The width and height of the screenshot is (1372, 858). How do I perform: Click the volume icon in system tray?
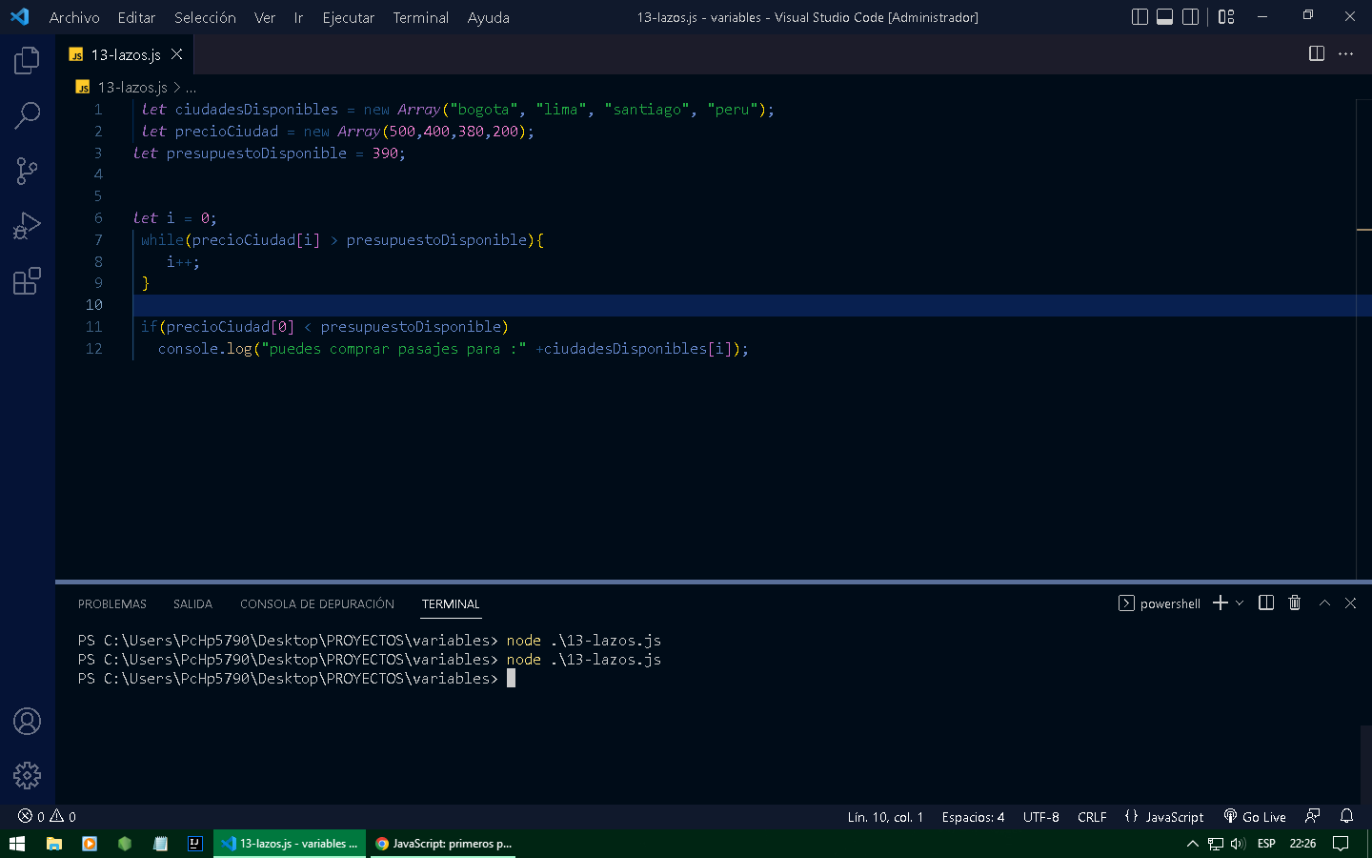(x=1238, y=844)
